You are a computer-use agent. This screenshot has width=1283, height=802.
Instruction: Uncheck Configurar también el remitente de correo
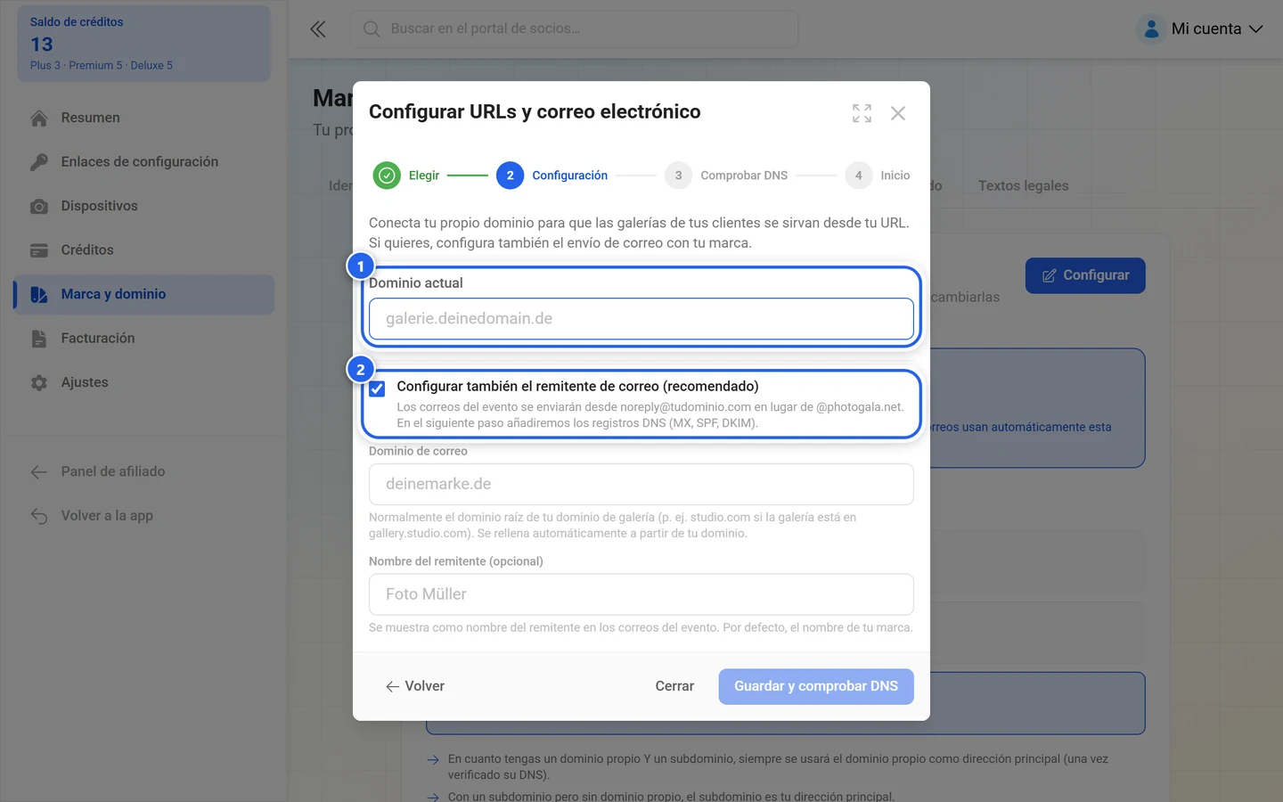pos(378,389)
